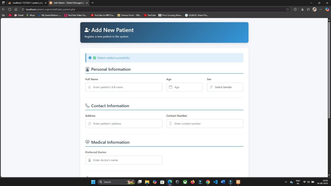Open XAMPP from the taskbar
Viewport: 331px width, 186px height.
[238, 182]
